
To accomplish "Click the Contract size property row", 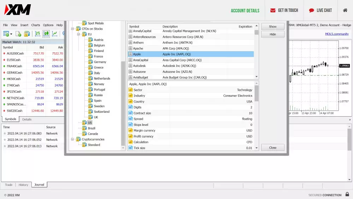I will [x=191, y=113].
